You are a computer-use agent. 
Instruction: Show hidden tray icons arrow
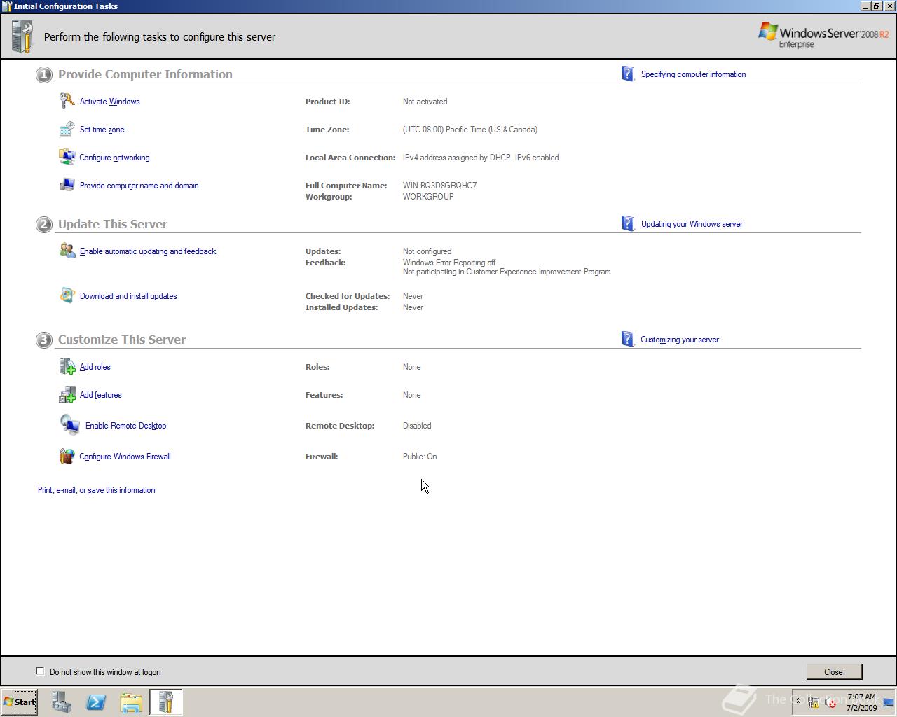(798, 702)
